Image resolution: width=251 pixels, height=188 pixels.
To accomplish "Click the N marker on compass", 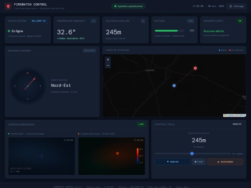I will click(x=27, y=73).
